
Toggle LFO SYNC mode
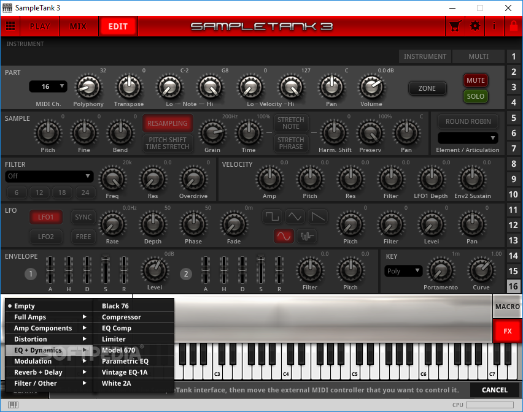tap(83, 217)
